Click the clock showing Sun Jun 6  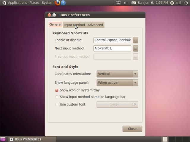coord(153,3)
